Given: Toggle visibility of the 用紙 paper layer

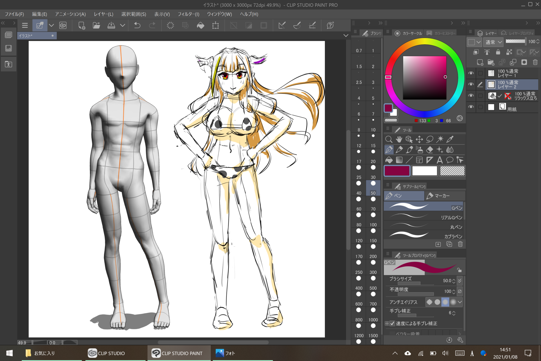Looking at the screenshot, I should (471, 107).
